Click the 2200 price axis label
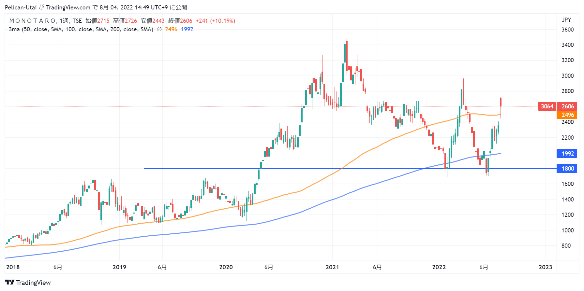Image resolution: width=584 pixels, height=291 pixels. [x=567, y=138]
